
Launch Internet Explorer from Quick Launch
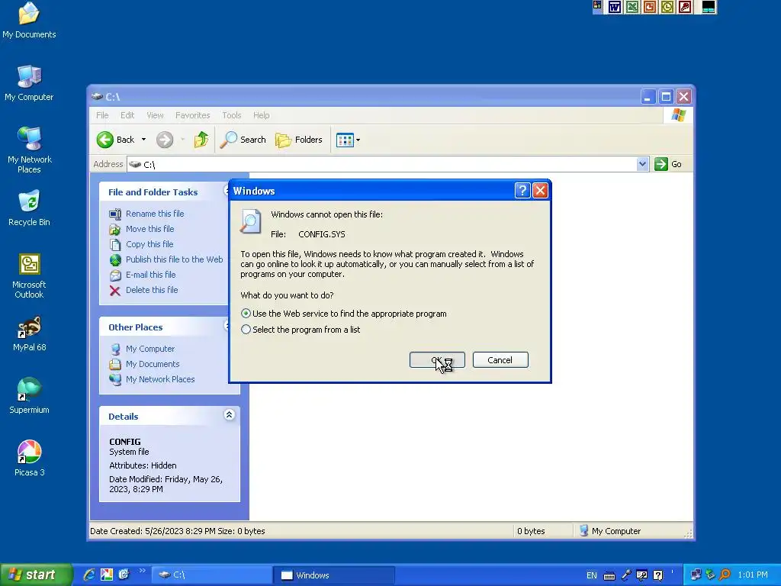(89, 575)
